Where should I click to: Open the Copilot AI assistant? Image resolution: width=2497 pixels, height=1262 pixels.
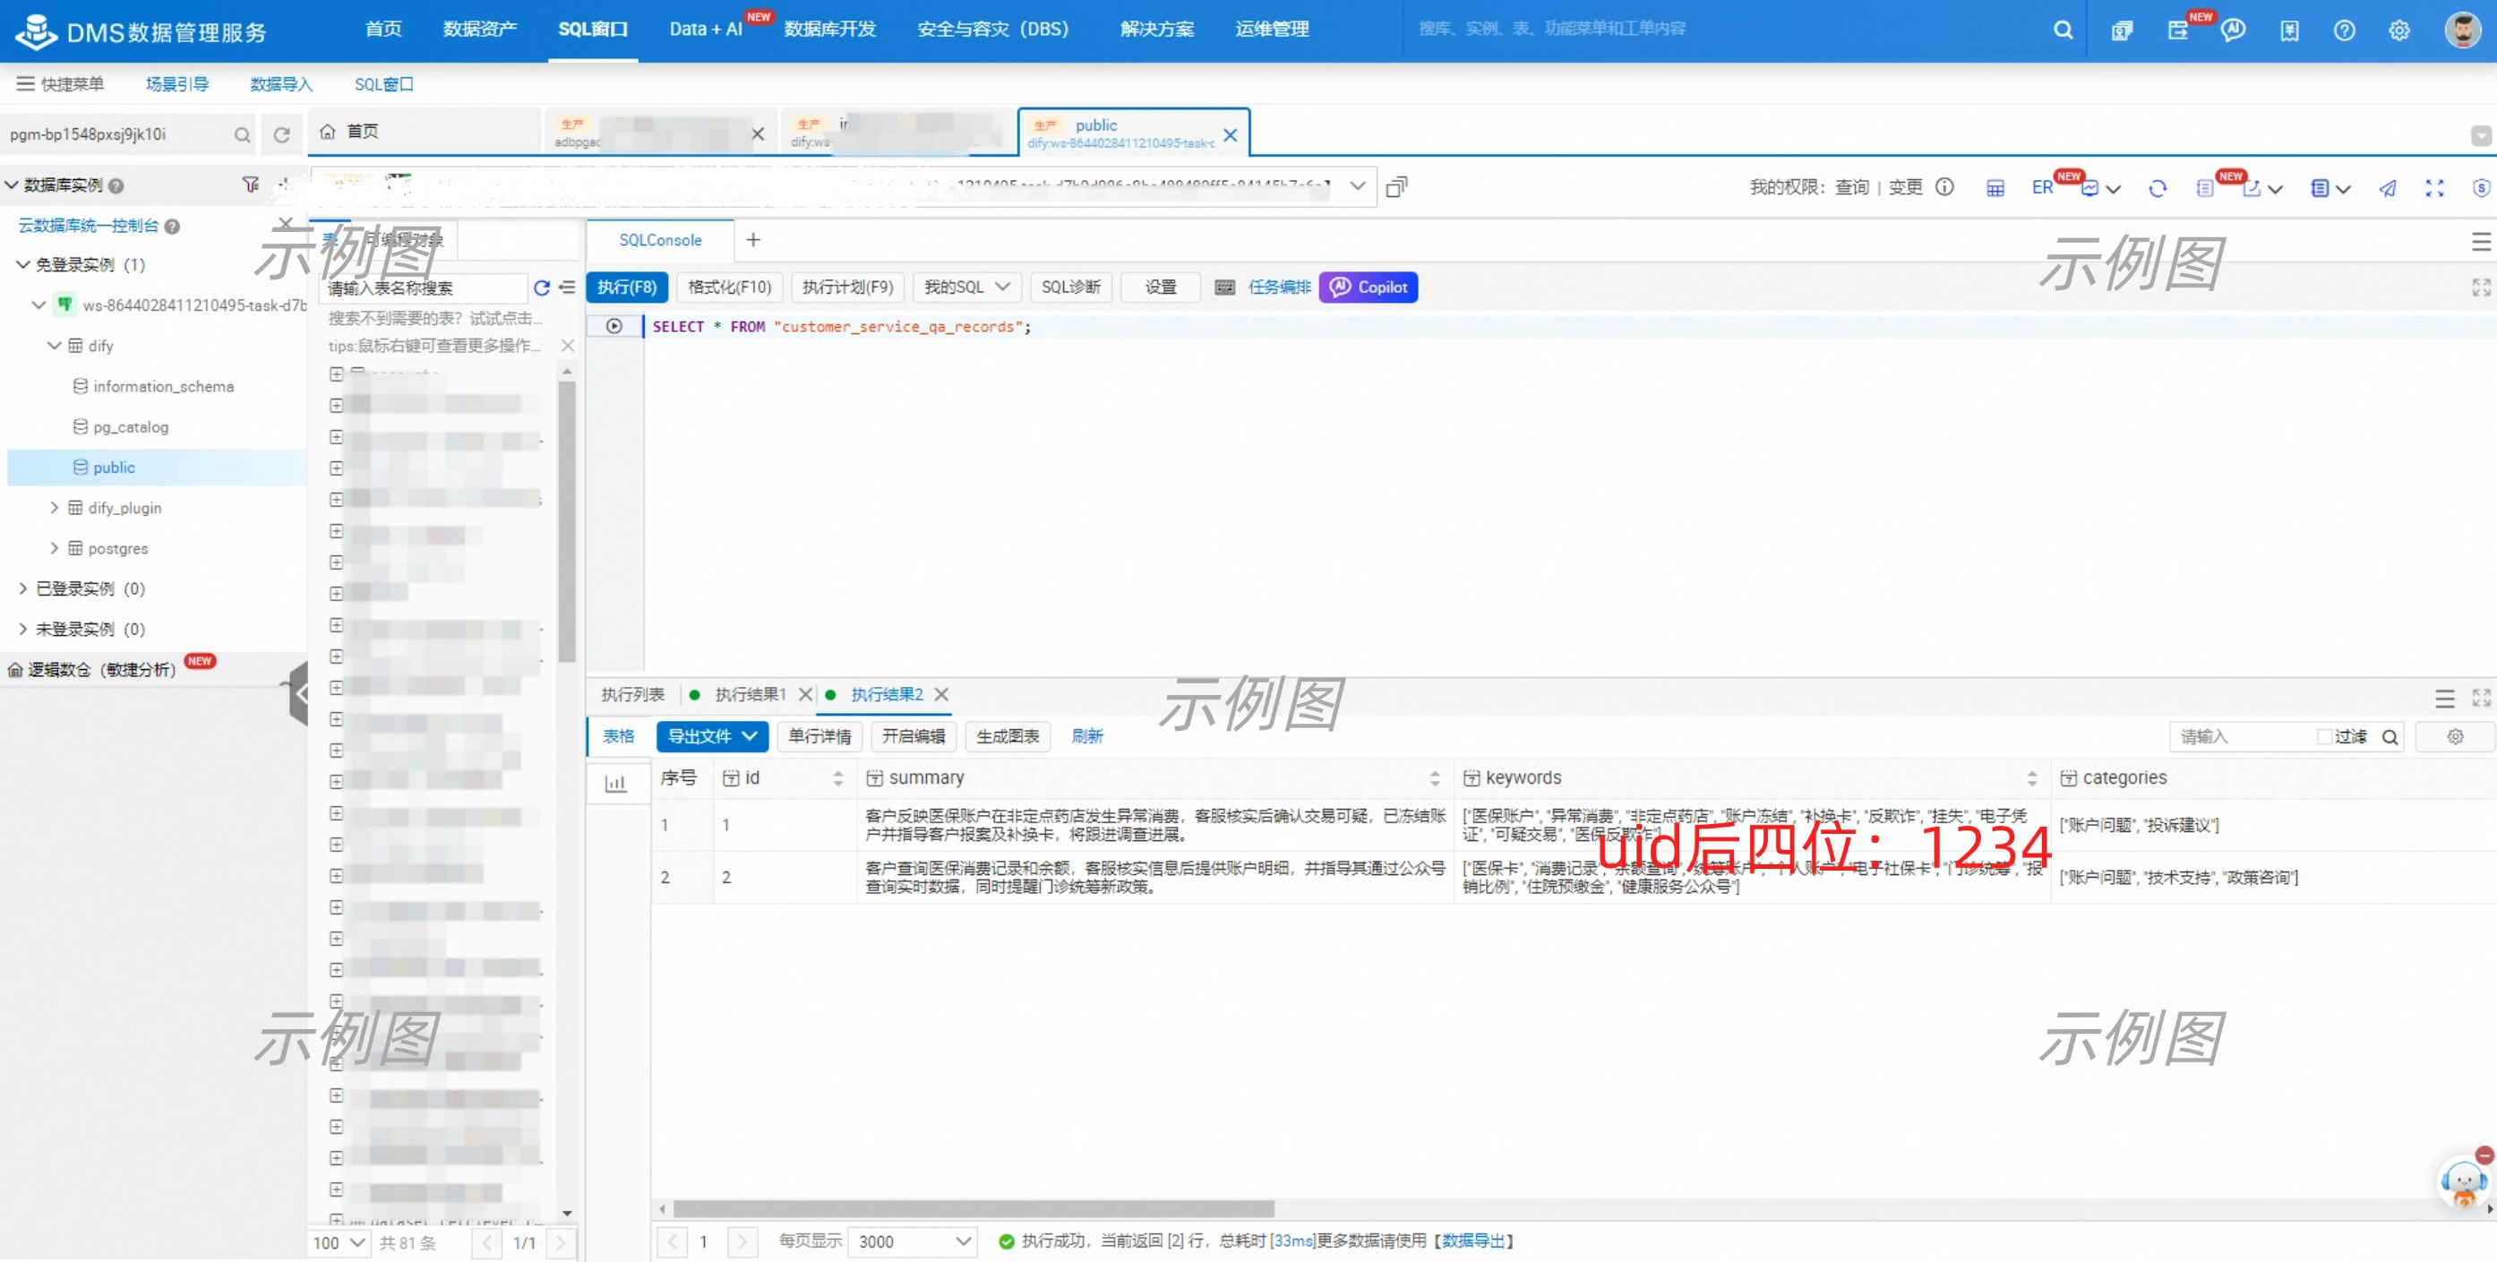(1368, 287)
